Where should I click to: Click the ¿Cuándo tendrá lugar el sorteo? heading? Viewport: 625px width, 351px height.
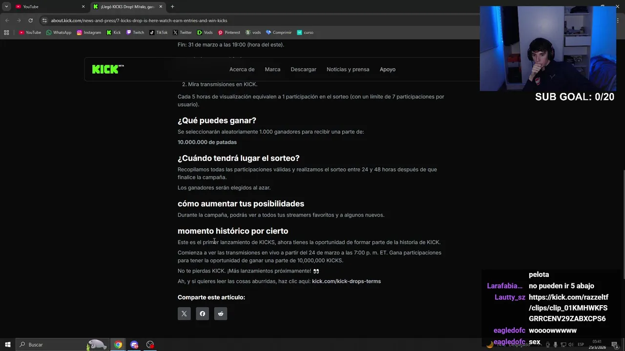[238, 158]
